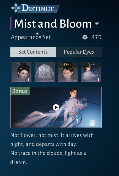Click the green Bonus label
The width and height of the screenshot is (119, 176).
[x=20, y=91]
